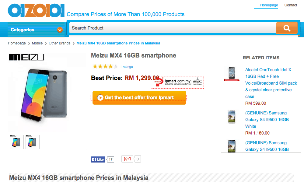Click the Mobile breadcrumb link
The image size is (304, 182).
[37, 43]
